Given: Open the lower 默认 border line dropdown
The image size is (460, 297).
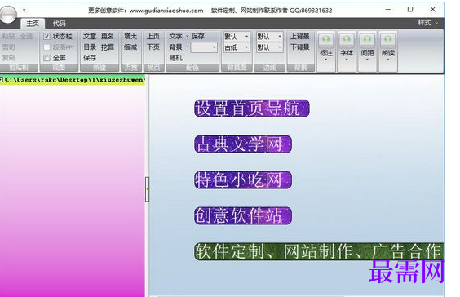Looking at the screenshot, I should [x=270, y=47].
